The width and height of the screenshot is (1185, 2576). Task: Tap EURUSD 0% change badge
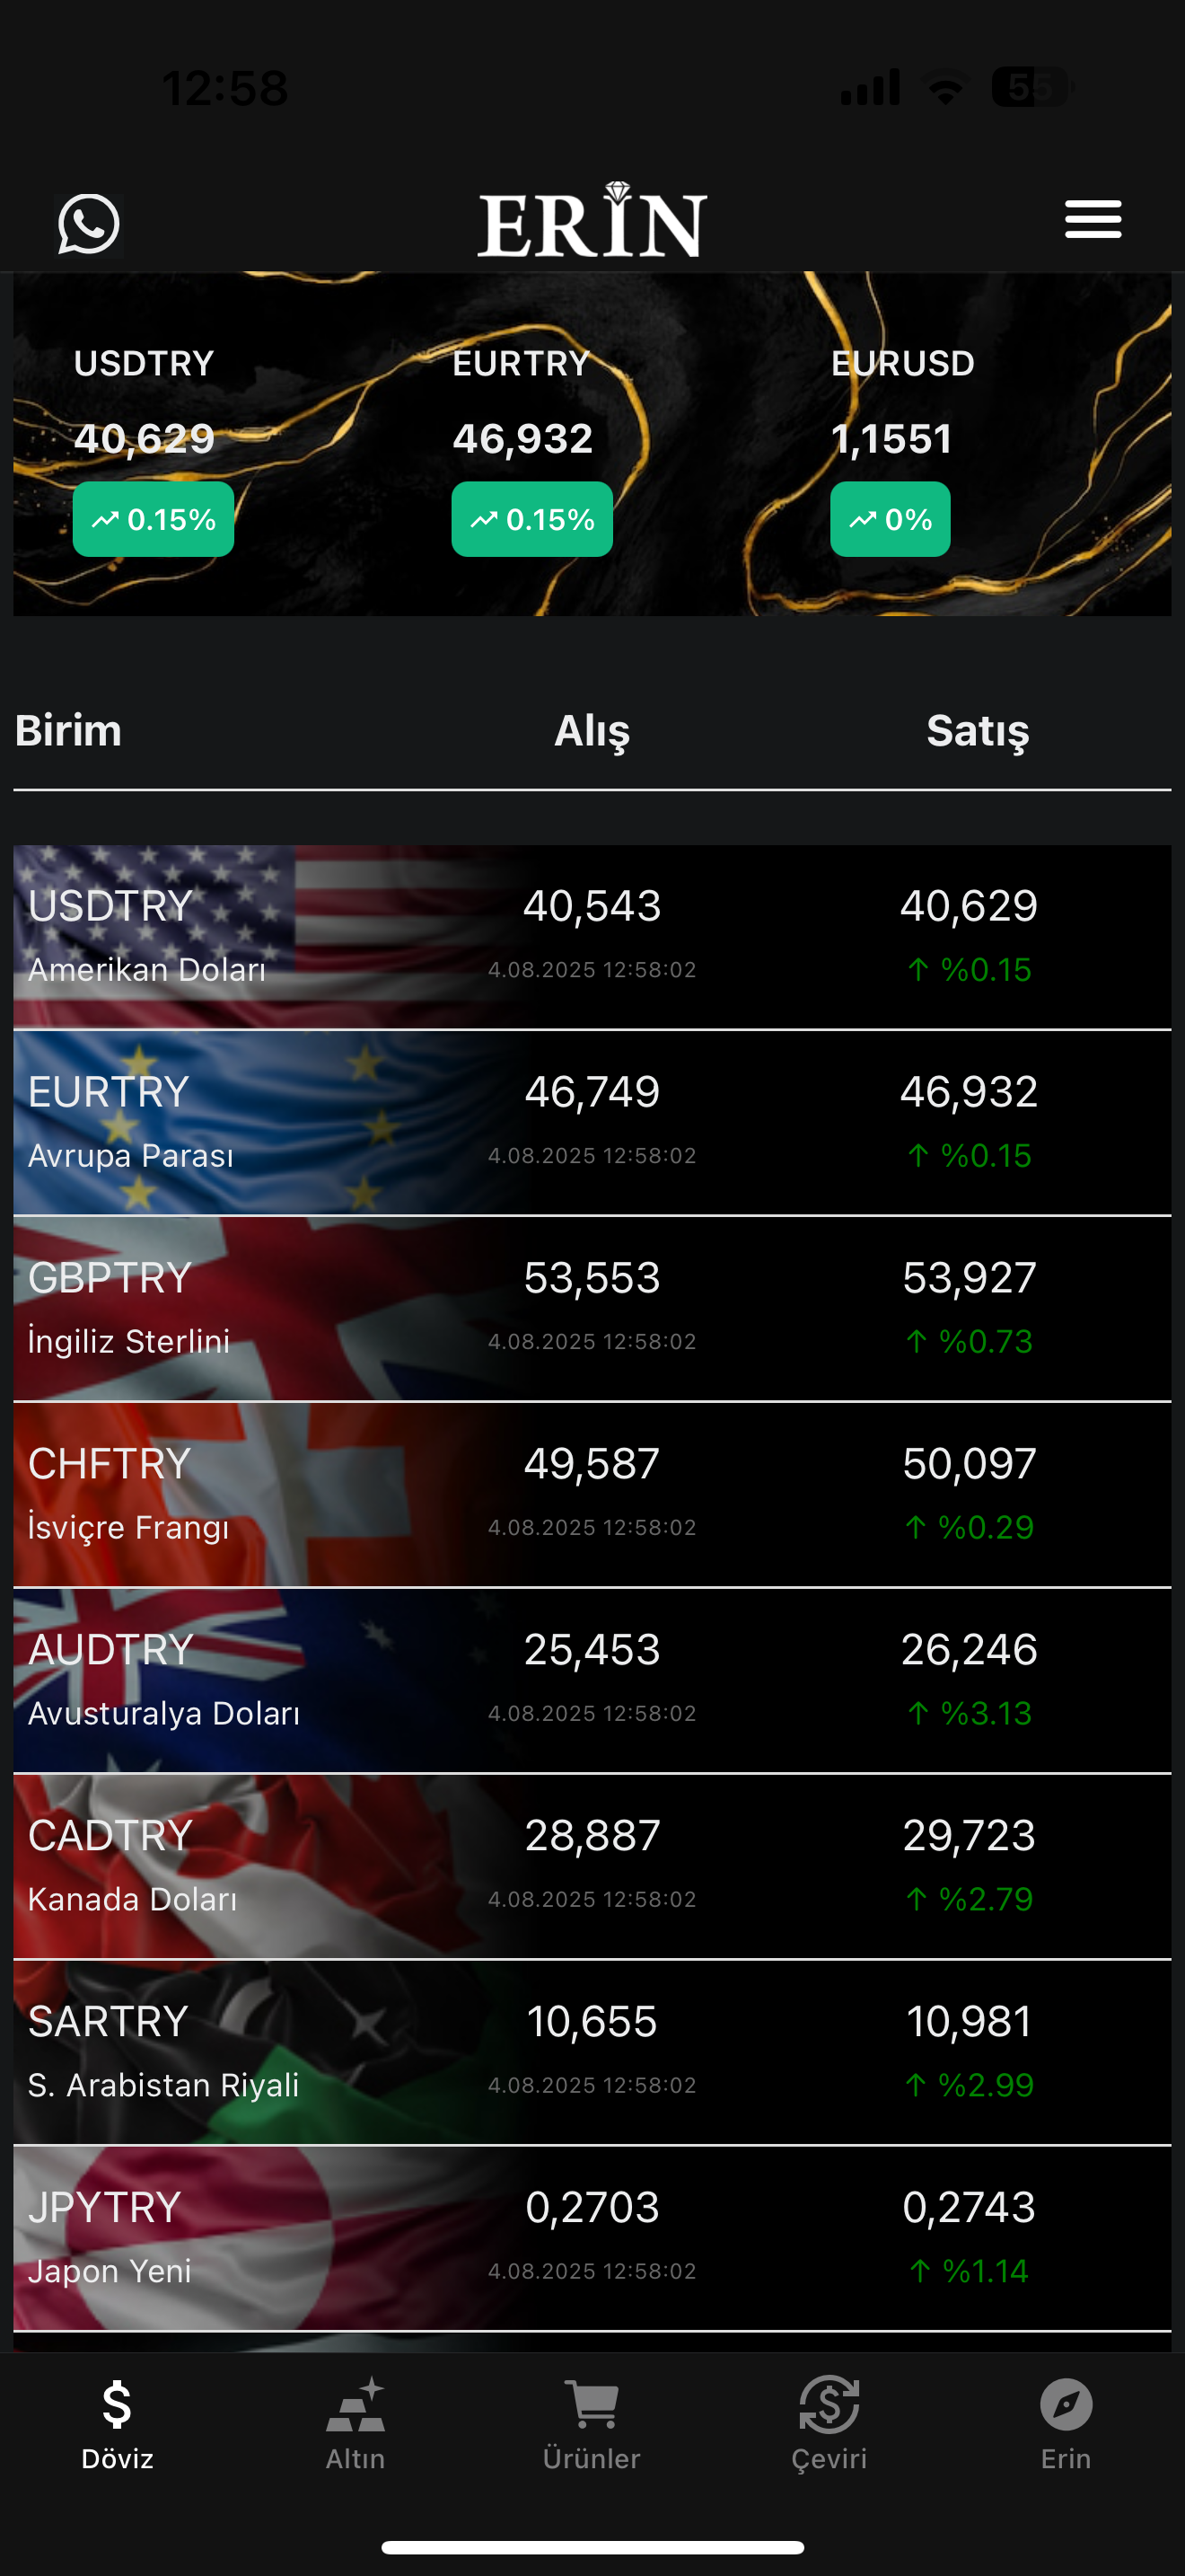(890, 519)
